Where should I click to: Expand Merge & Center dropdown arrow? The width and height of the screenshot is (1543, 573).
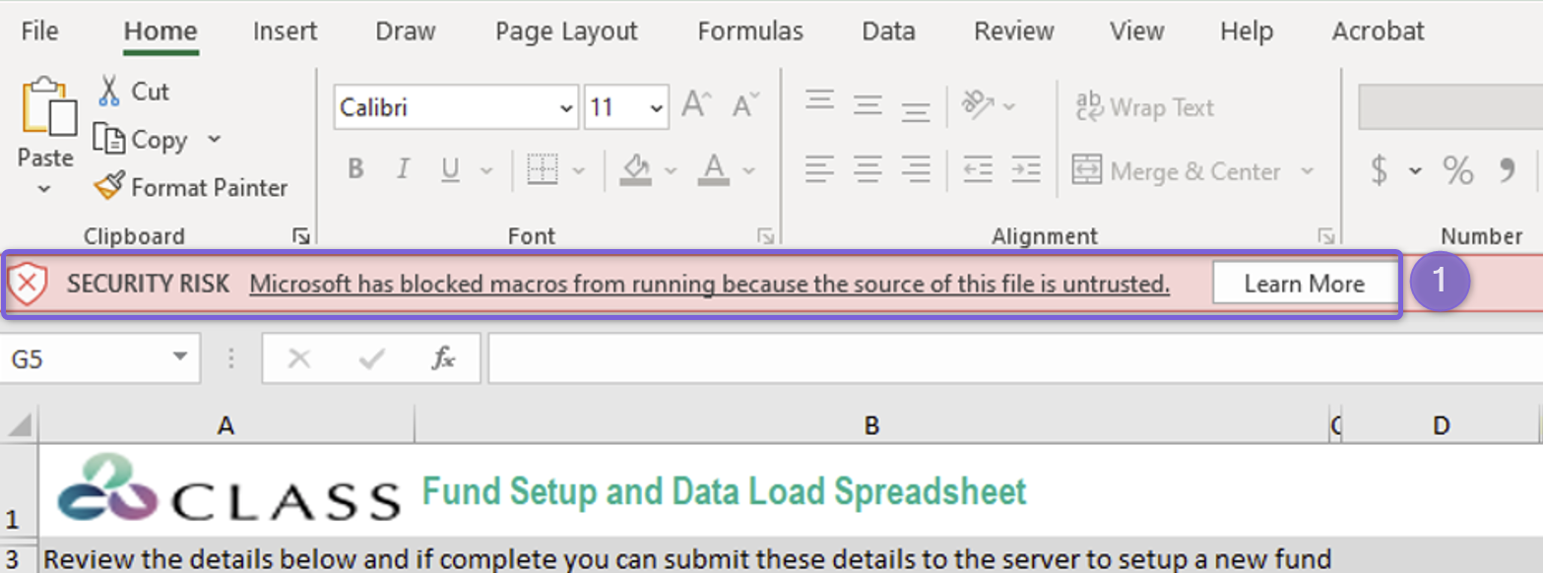(1308, 171)
